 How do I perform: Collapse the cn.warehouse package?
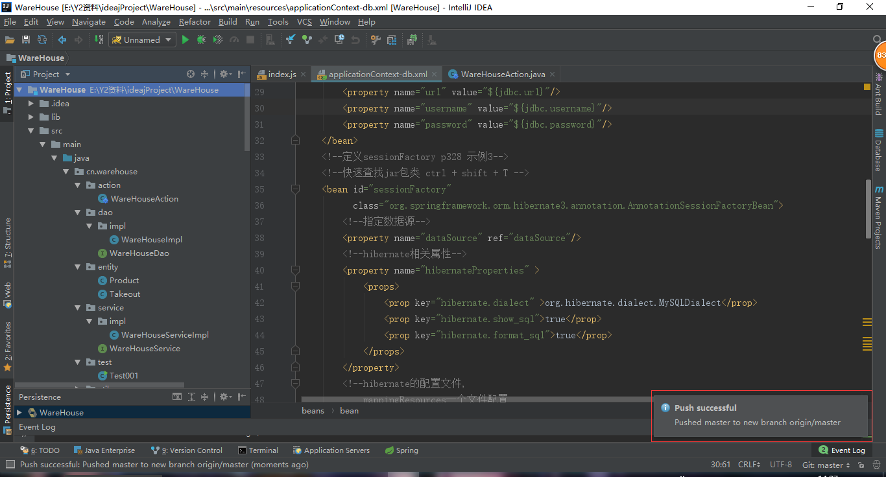point(66,172)
